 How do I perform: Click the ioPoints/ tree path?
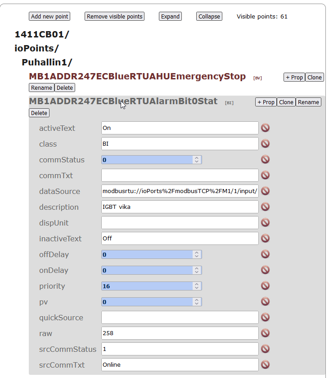pyautogui.click(x=36, y=48)
